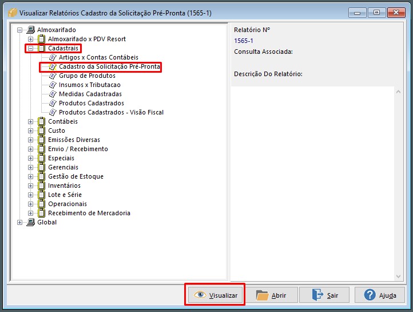Click the Envio / Recebimento clipboard icon
The height and width of the screenshot is (312, 413).
click(41, 149)
